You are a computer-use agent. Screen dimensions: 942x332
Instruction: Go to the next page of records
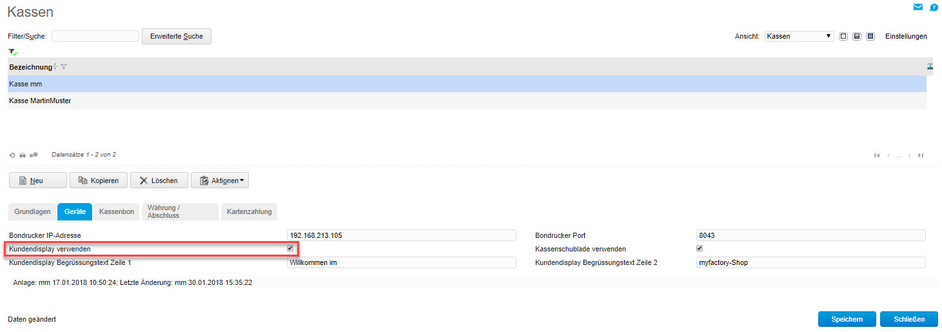pyautogui.click(x=910, y=155)
